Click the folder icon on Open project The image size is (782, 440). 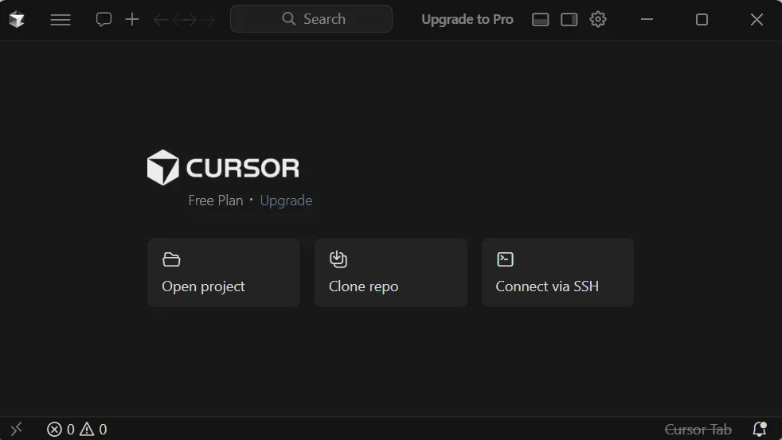(x=171, y=259)
